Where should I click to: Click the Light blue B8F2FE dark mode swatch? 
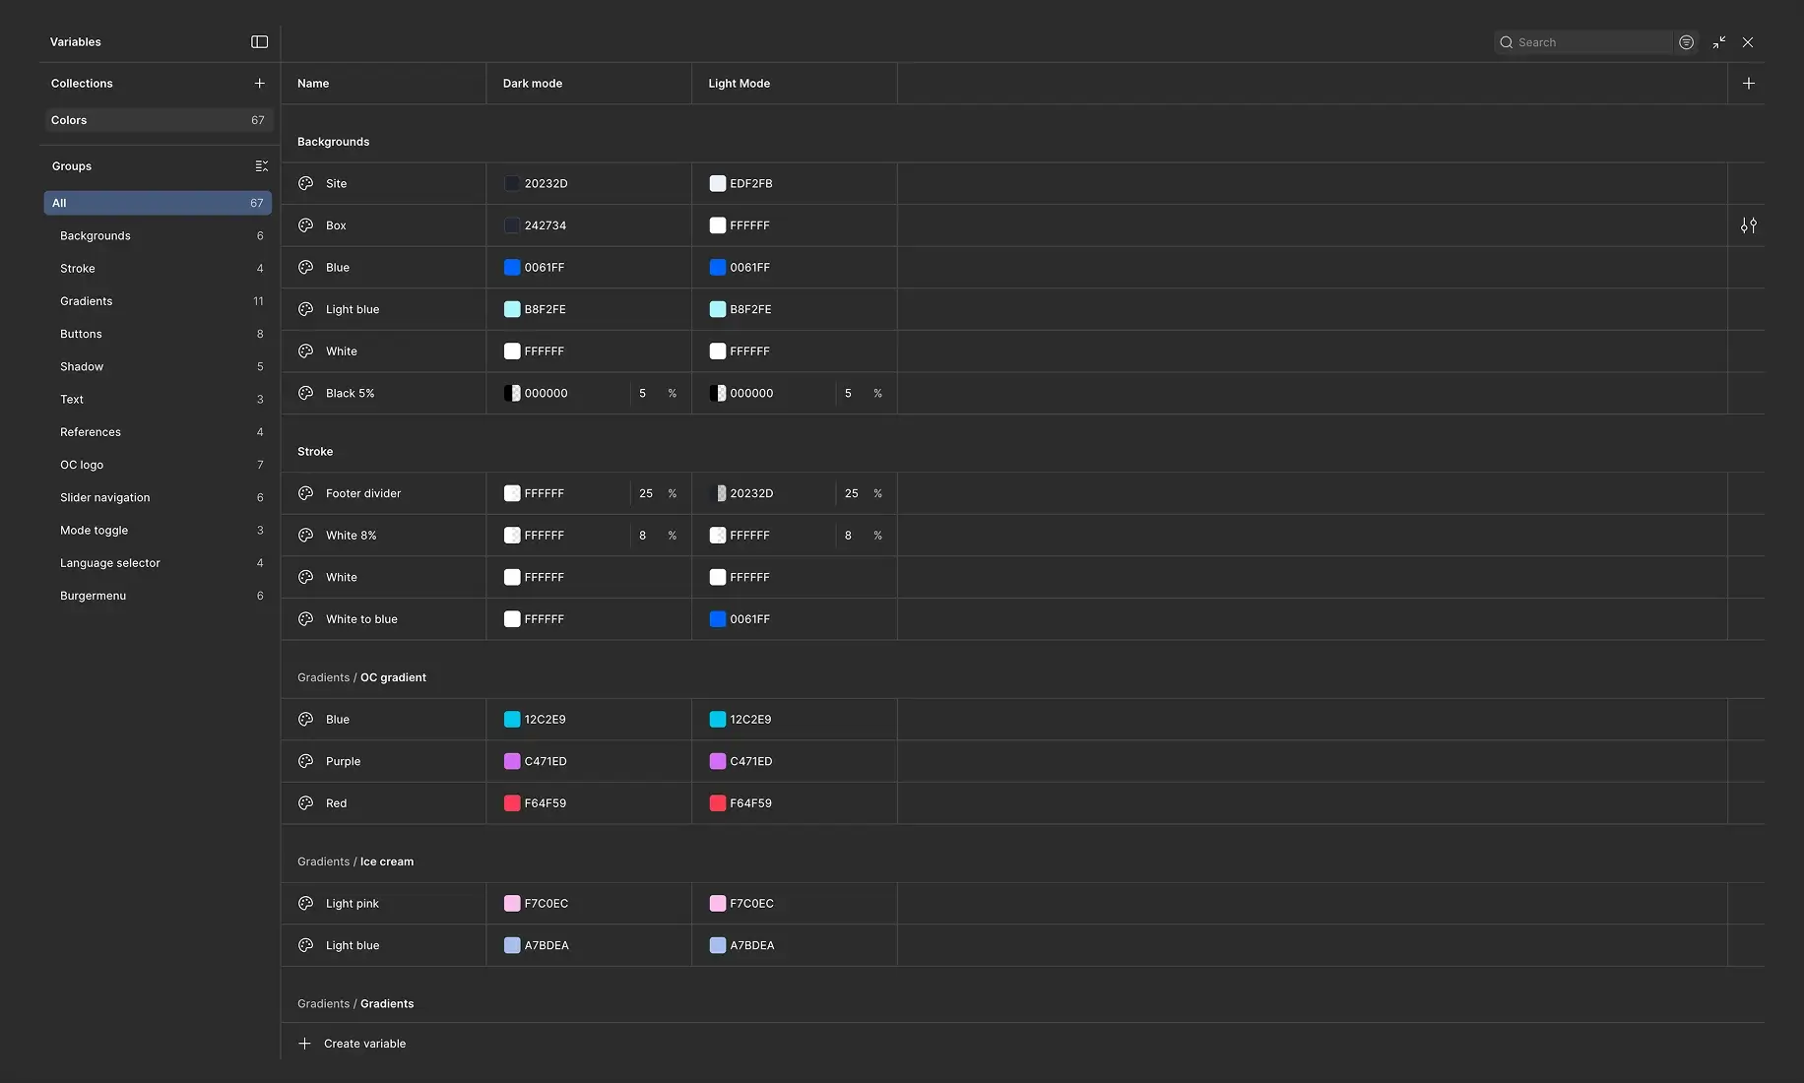click(512, 309)
